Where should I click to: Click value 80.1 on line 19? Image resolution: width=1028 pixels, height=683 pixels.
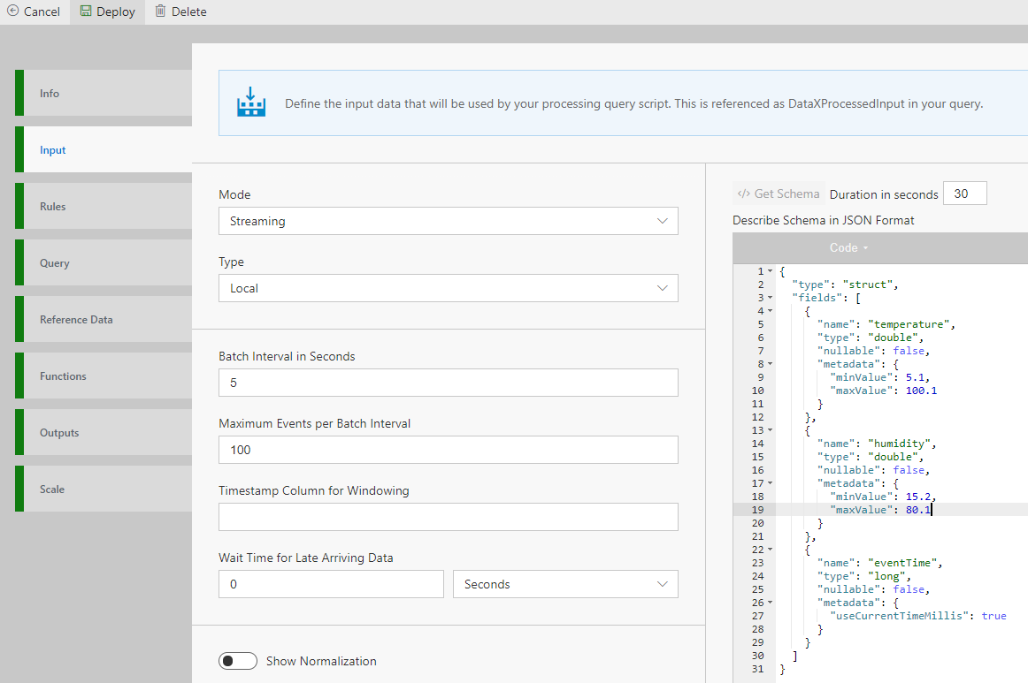(918, 510)
